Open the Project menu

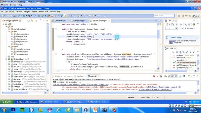pyautogui.click(x=41, y=12)
